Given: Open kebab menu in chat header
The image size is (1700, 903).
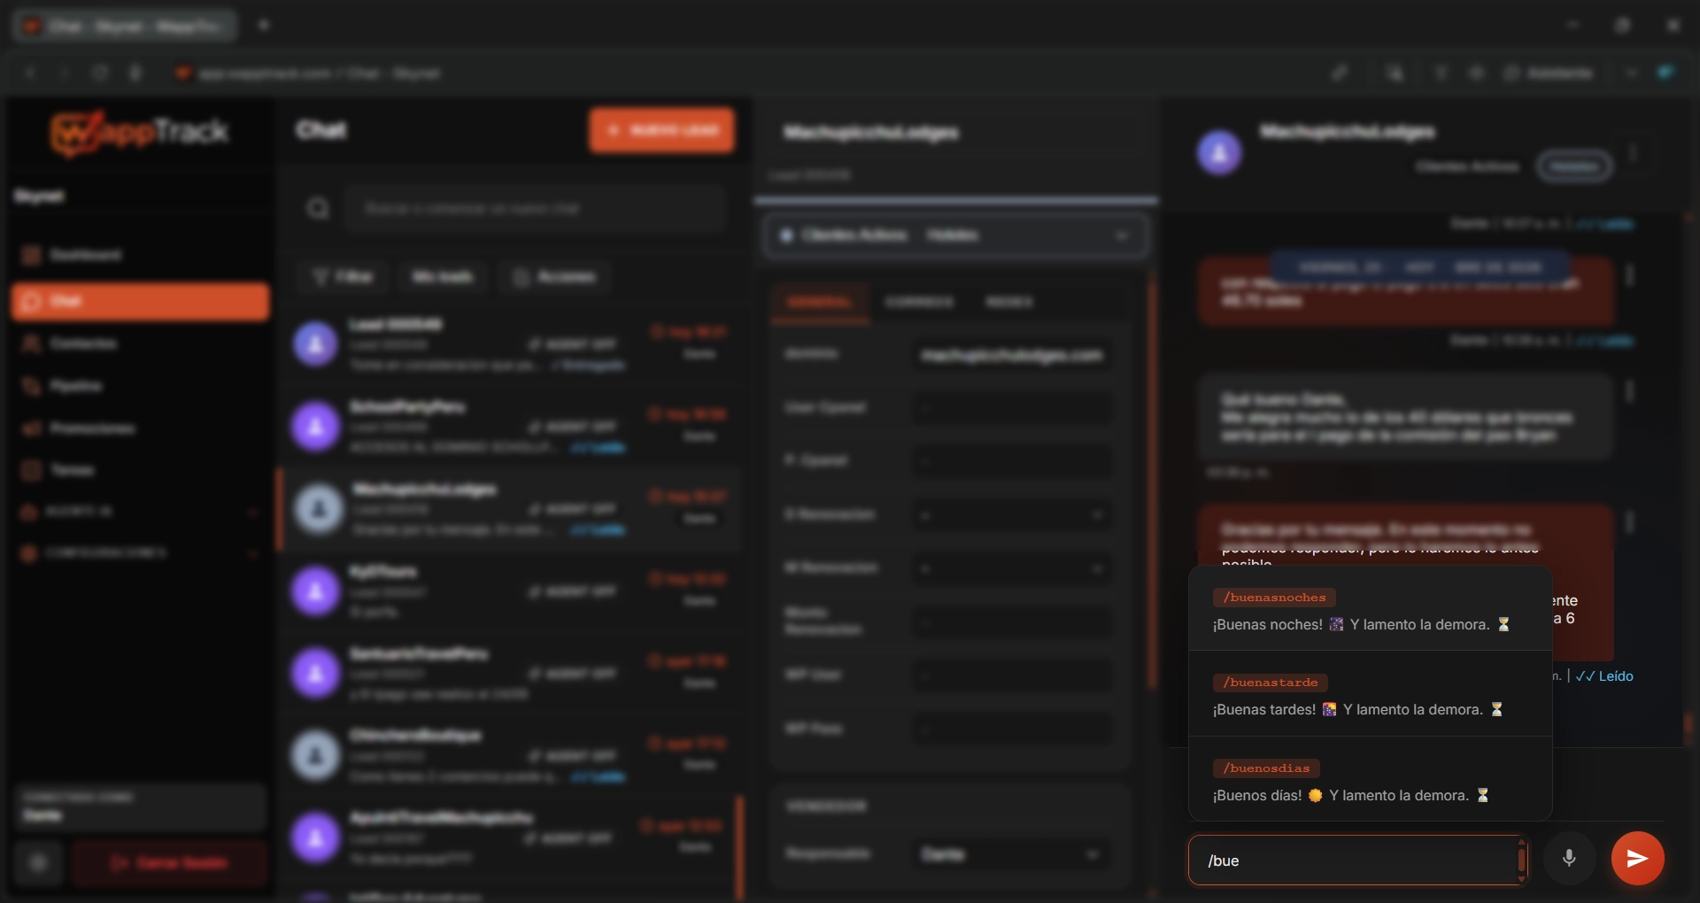Looking at the screenshot, I should coord(1634,152).
